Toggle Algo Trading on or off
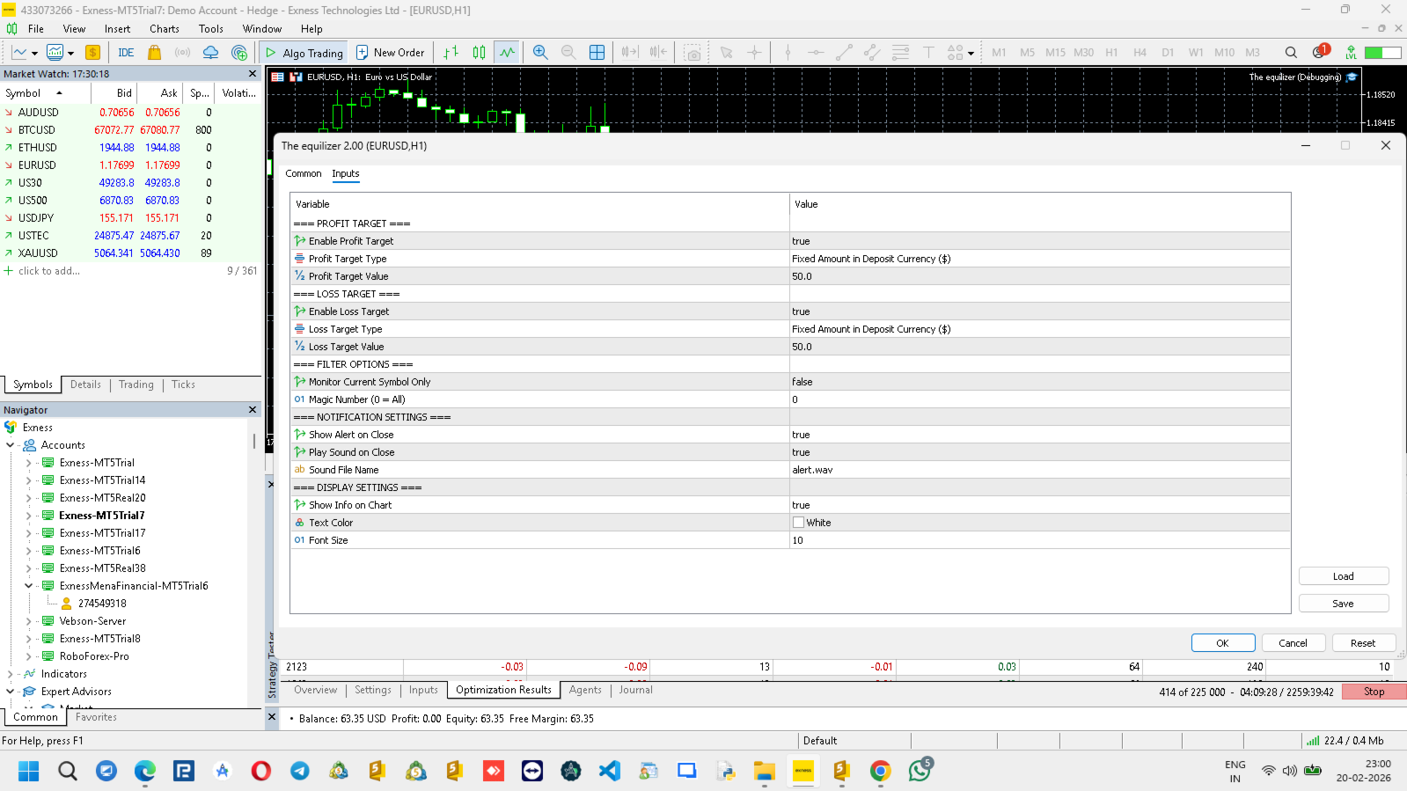The width and height of the screenshot is (1407, 791). [304, 53]
